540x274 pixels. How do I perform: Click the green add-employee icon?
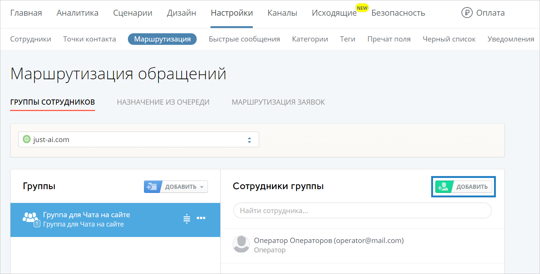[x=444, y=187]
